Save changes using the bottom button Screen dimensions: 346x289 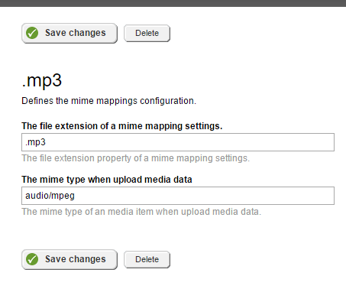(x=70, y=259)
